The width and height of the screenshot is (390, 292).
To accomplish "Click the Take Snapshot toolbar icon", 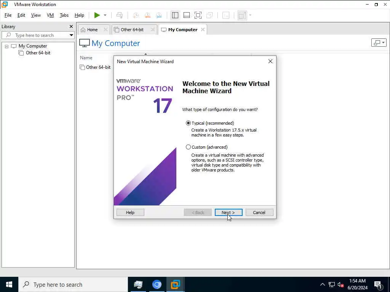I will tap(136, 15).
